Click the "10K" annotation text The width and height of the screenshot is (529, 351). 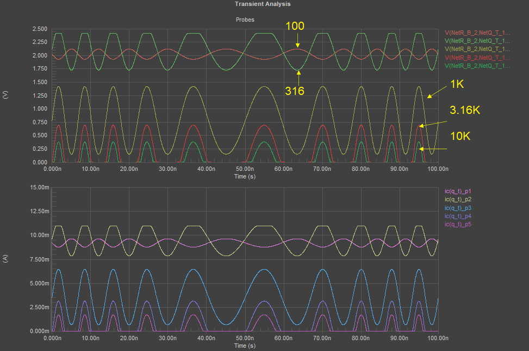pyautogui.click(x=460, y=136)
